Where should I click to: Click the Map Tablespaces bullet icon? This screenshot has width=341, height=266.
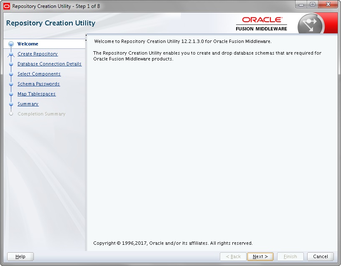coord(11,94)
